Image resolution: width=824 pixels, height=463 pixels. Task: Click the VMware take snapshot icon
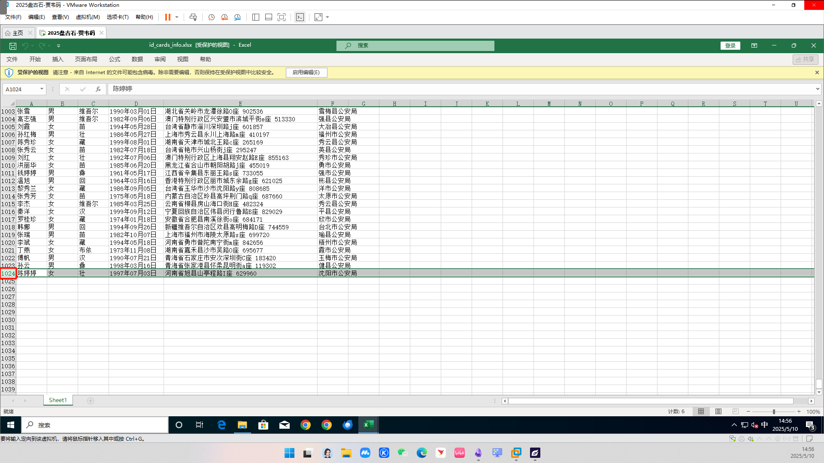[211, 17]
